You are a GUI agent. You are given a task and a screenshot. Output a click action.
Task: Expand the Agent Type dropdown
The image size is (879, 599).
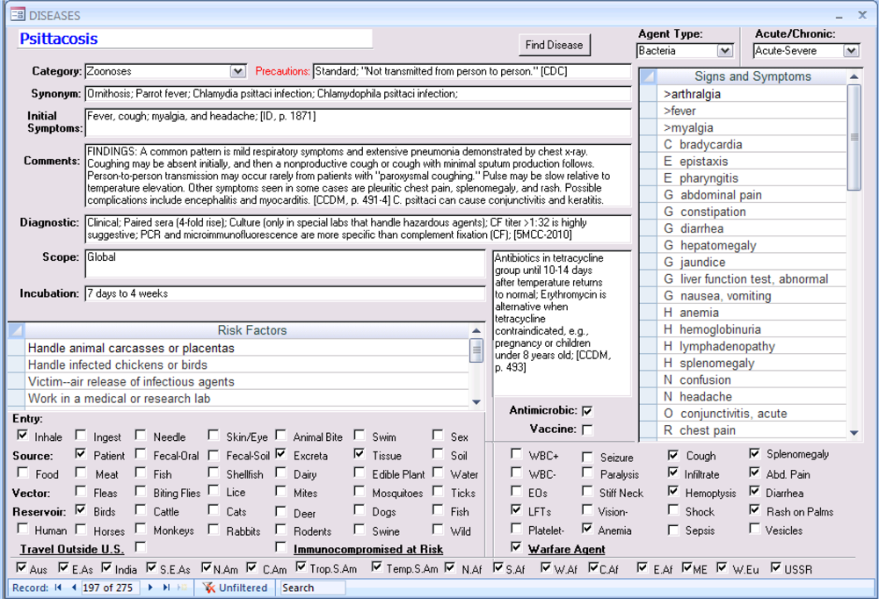724,51
